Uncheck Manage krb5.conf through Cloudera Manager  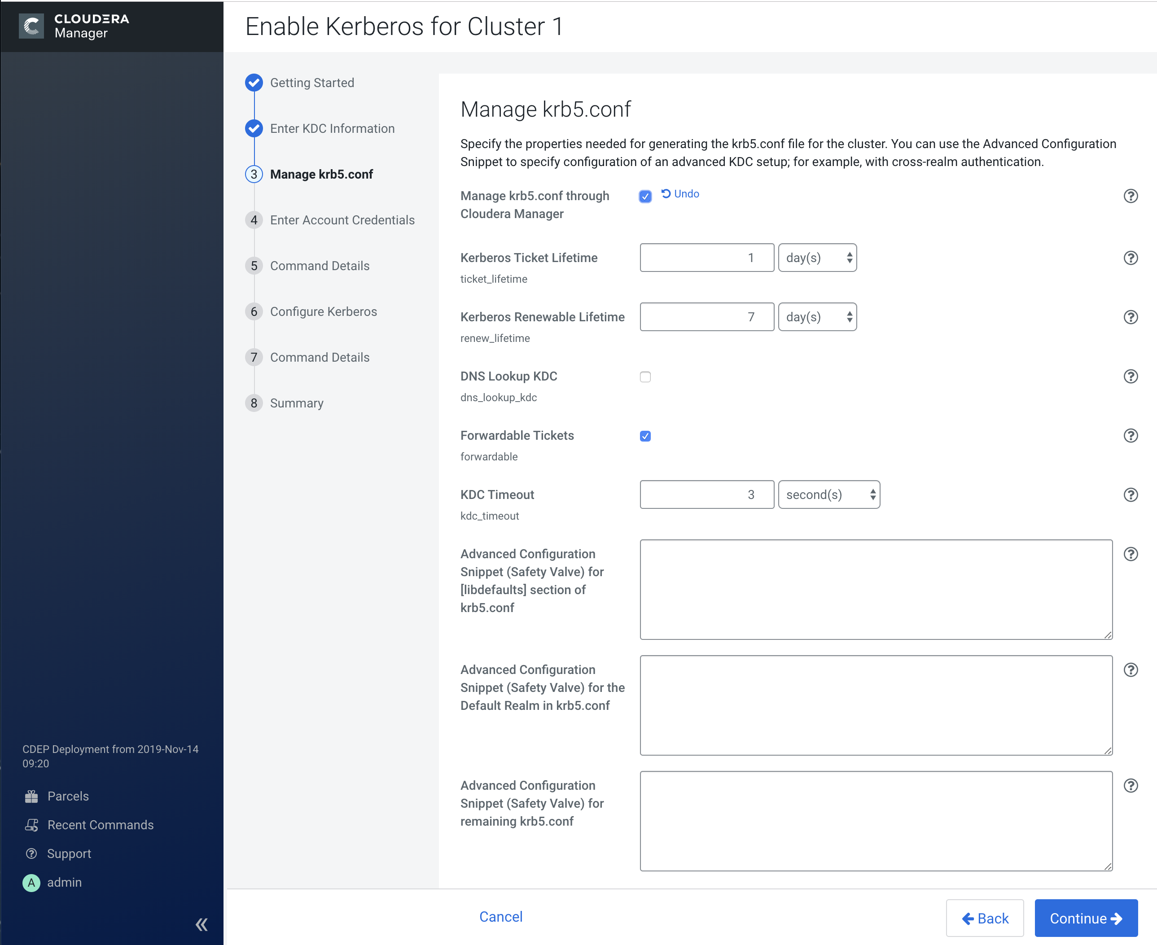click(645, 197)
